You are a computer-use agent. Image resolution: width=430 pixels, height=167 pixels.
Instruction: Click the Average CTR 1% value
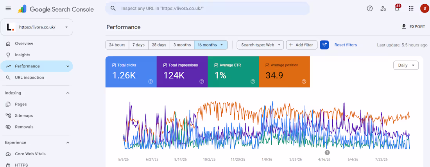220,75
